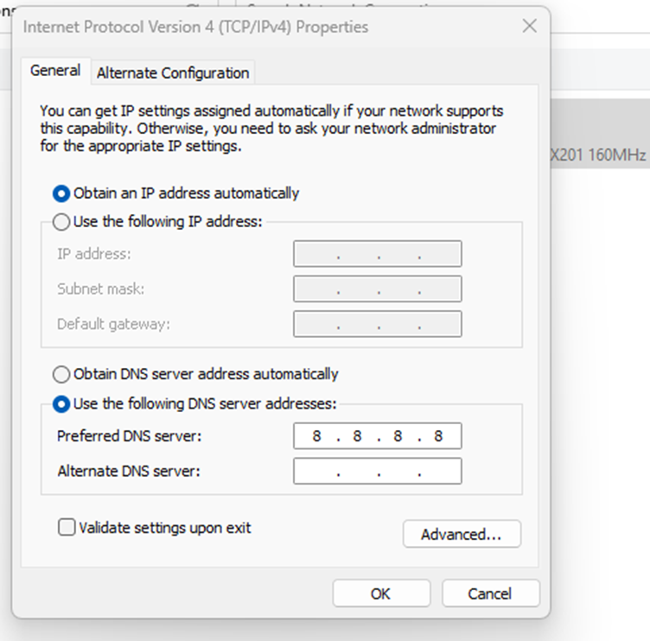Open the Alternate Configuration tab
Viewport: 650px width, 641px height.
point(173,73)
